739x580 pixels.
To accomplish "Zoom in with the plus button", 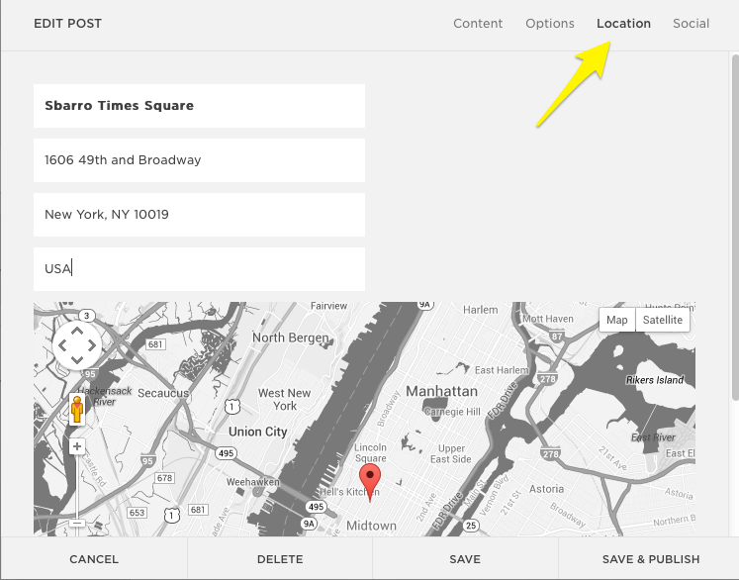I will (77, 446).
